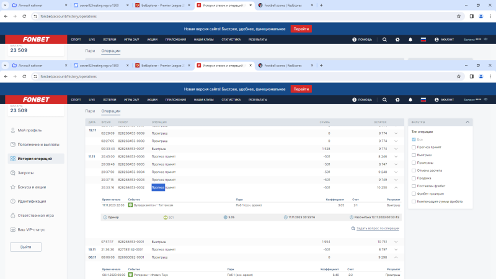This screenshot has height=279, width=496.
Task: Go to Бонусы и акции section
Action: click(x=32, y=187)
